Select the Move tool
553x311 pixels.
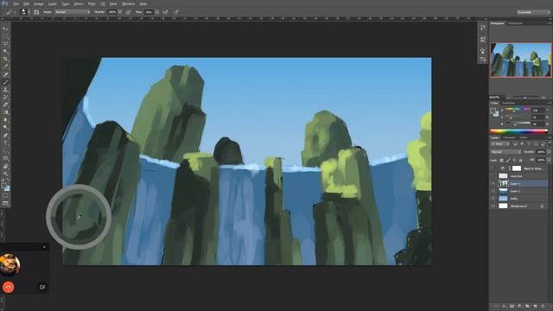[x=5, y=29]
